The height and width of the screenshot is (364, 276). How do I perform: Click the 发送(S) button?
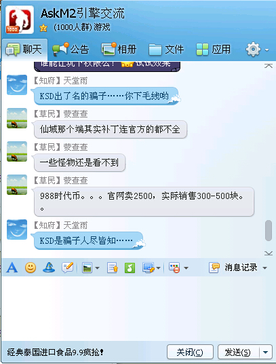[x=239, y=352]
